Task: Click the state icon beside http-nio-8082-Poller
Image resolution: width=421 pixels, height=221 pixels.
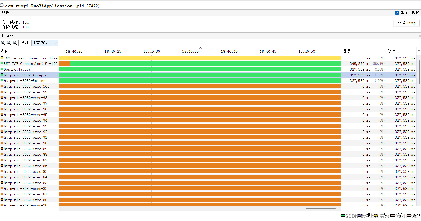Action: [x=2, y=80]
